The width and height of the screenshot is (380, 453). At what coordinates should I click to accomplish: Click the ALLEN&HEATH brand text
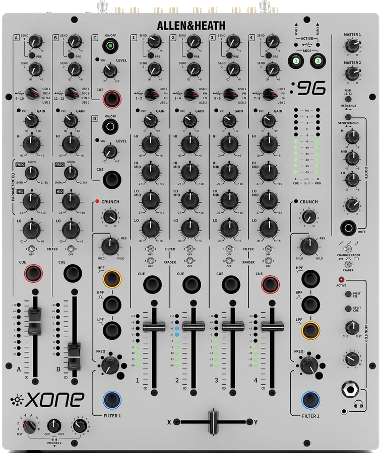point(191,26)
